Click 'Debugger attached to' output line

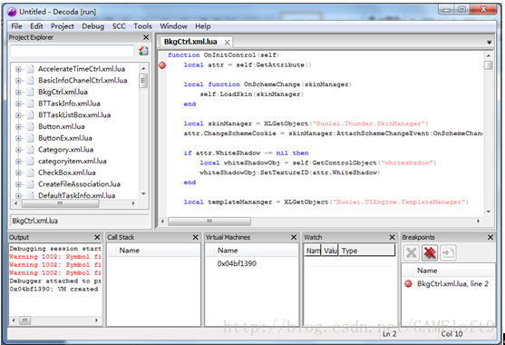pyautogui.click(x=55, y=281)
